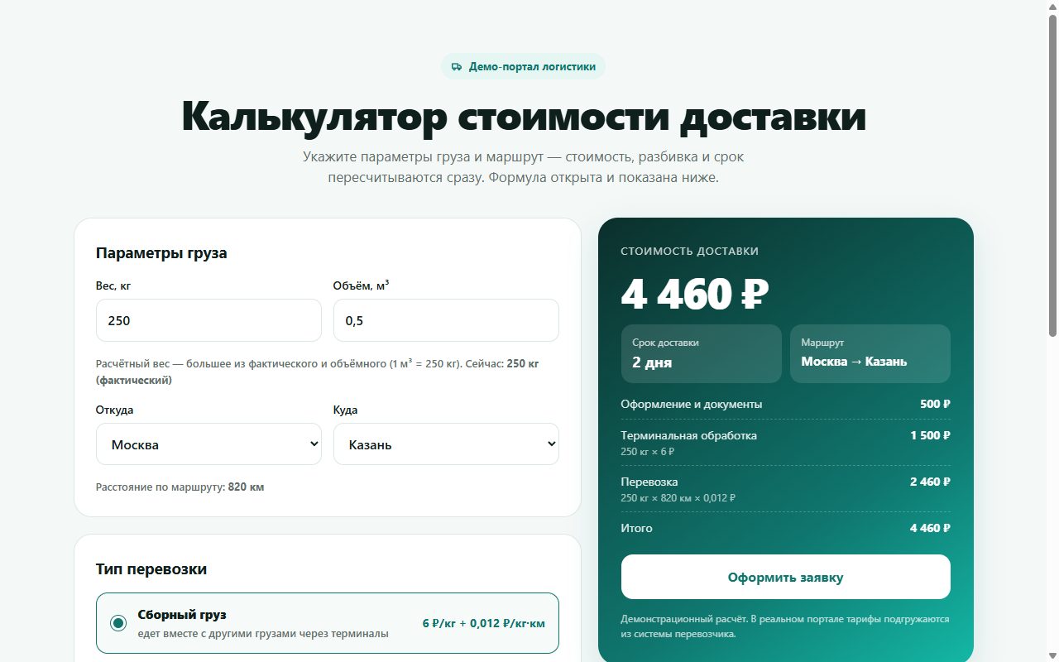Click the truck icon in the demo portal badge
Image resolution: width=1059 pixels, height=662 pixels.
coord(457,67)
